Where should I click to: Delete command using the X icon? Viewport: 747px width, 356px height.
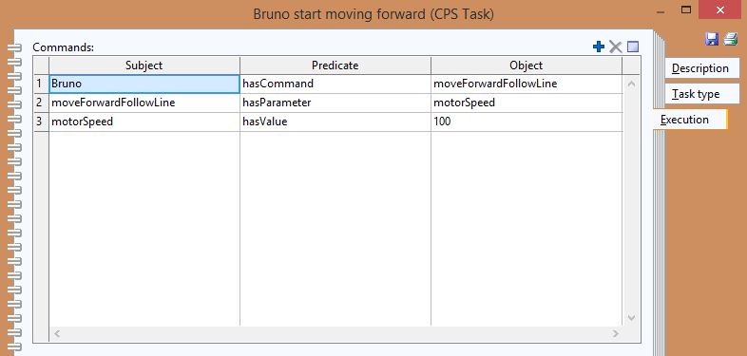coord(616,47)
